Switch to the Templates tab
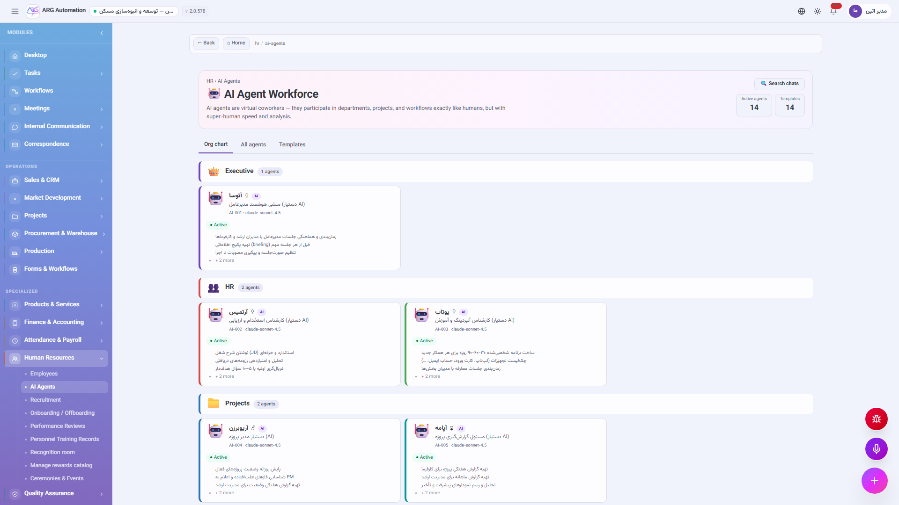The height and width of the screenshot is (505, 899). 292,144
